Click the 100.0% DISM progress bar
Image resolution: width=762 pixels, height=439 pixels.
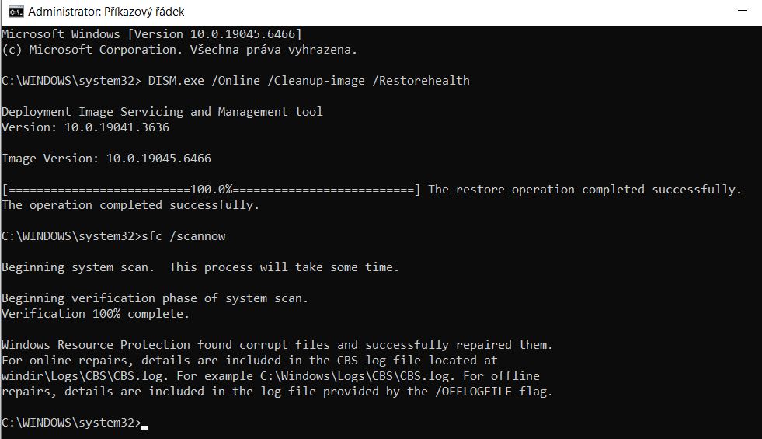pyautogui.click(x=211, y=190)
